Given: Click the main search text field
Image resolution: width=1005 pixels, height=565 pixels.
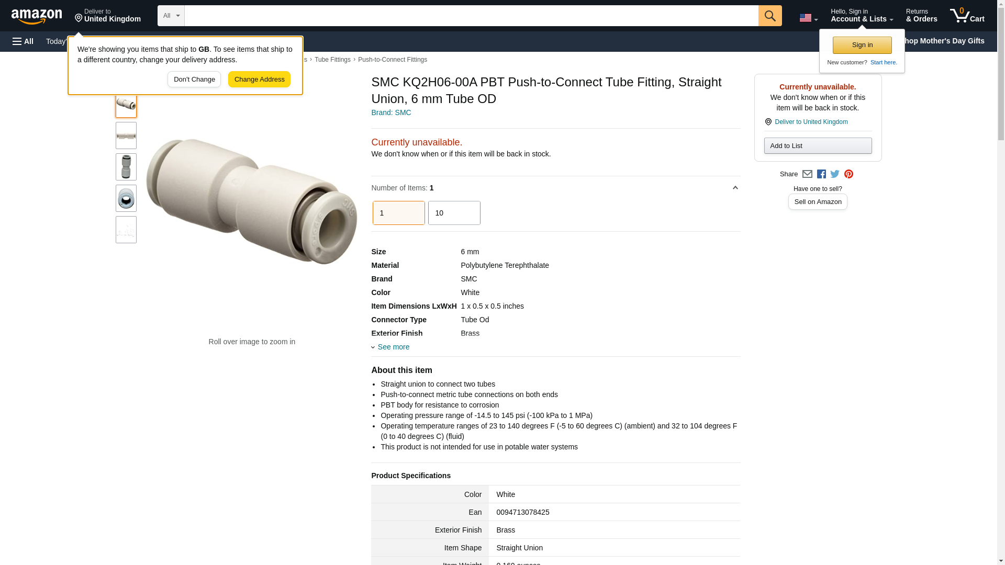Looking at the screenshot, I should (x=471, y=16).
